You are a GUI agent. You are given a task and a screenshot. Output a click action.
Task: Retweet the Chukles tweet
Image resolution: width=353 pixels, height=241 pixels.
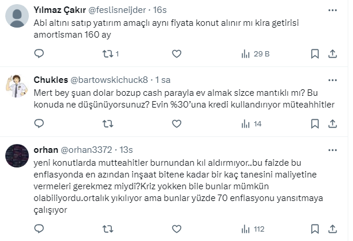click(108, 123)
